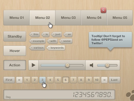Go to page 3
The image size is (134, 101).
(43, 80)
